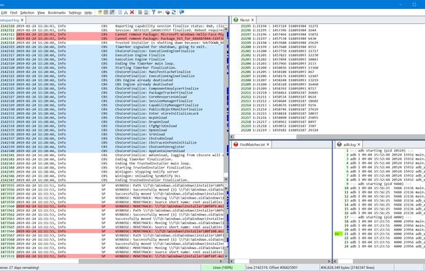
Task: Click the 406,828,349 bytes status entry
Action: (347, 268)
